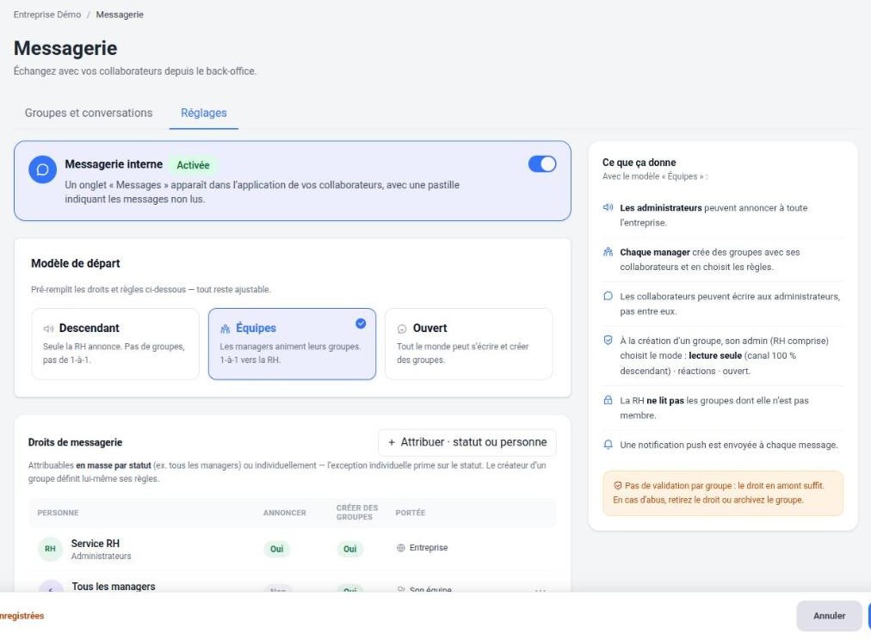Image resolution: width=871 pixels, height=640 pixels.
Task: Select the Descendant starting model
Action: [115, 344]
